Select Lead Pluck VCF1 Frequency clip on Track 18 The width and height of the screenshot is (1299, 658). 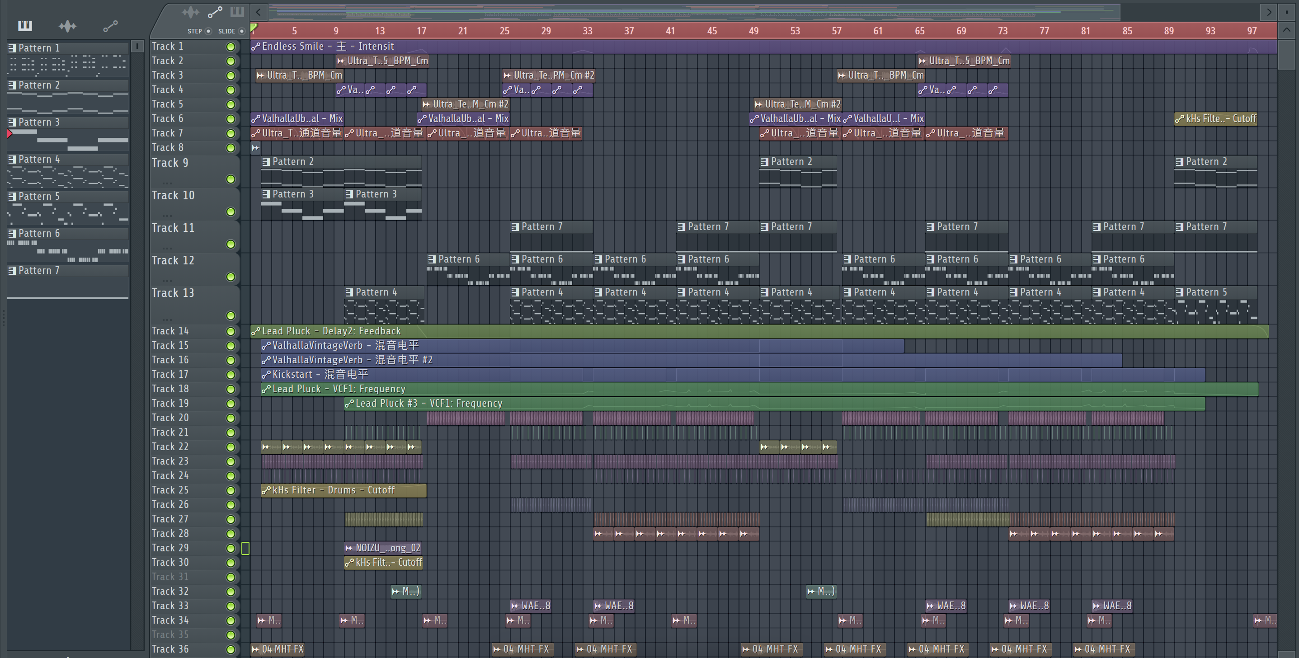pos(759,389)
